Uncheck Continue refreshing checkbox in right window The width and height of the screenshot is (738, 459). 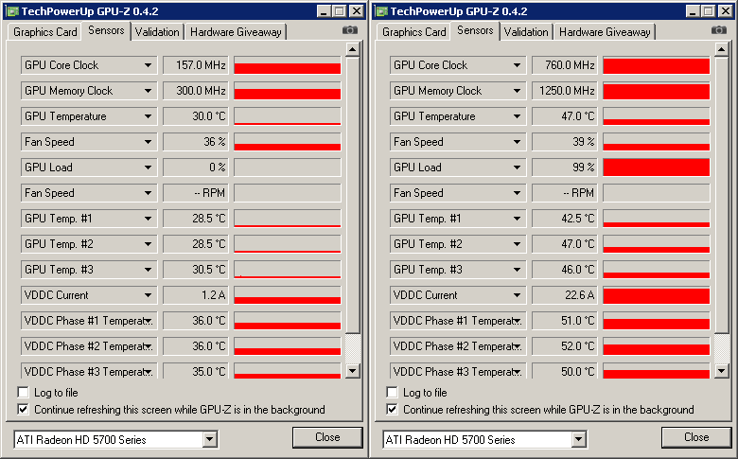(x=392, y=409)
